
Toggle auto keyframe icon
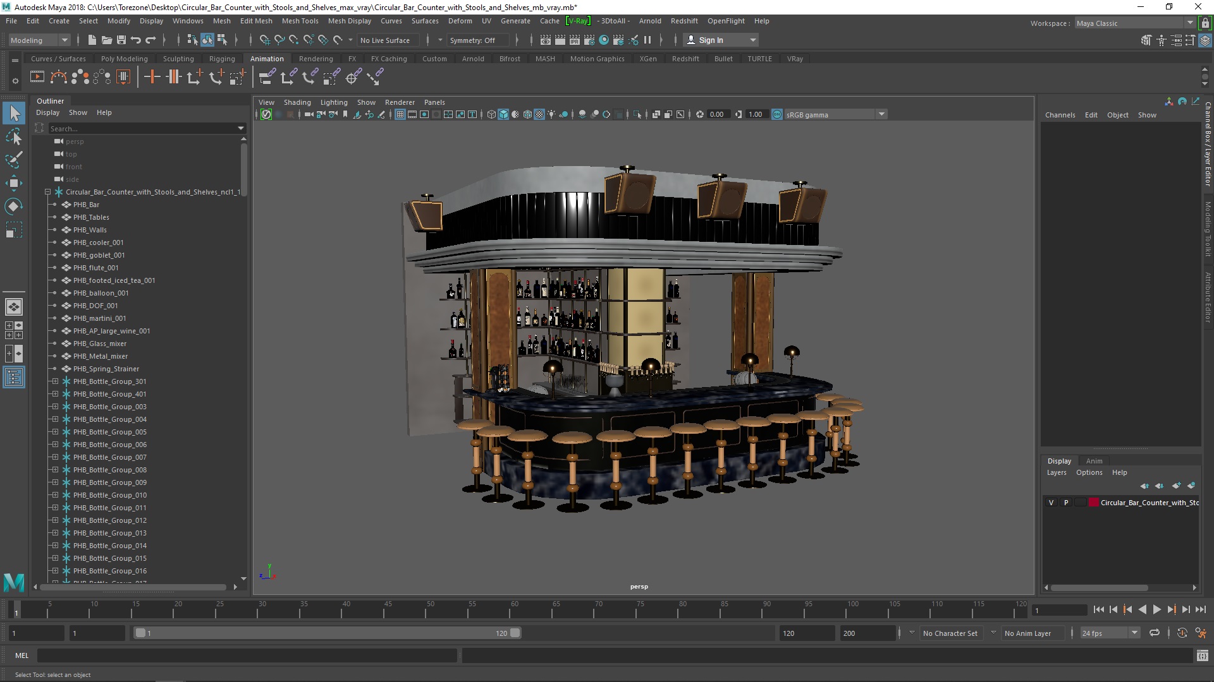[x=1182, y=633]
